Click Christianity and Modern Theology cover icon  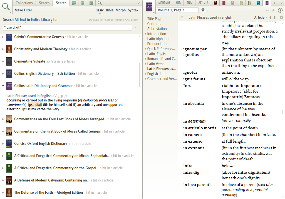[9, 49]
